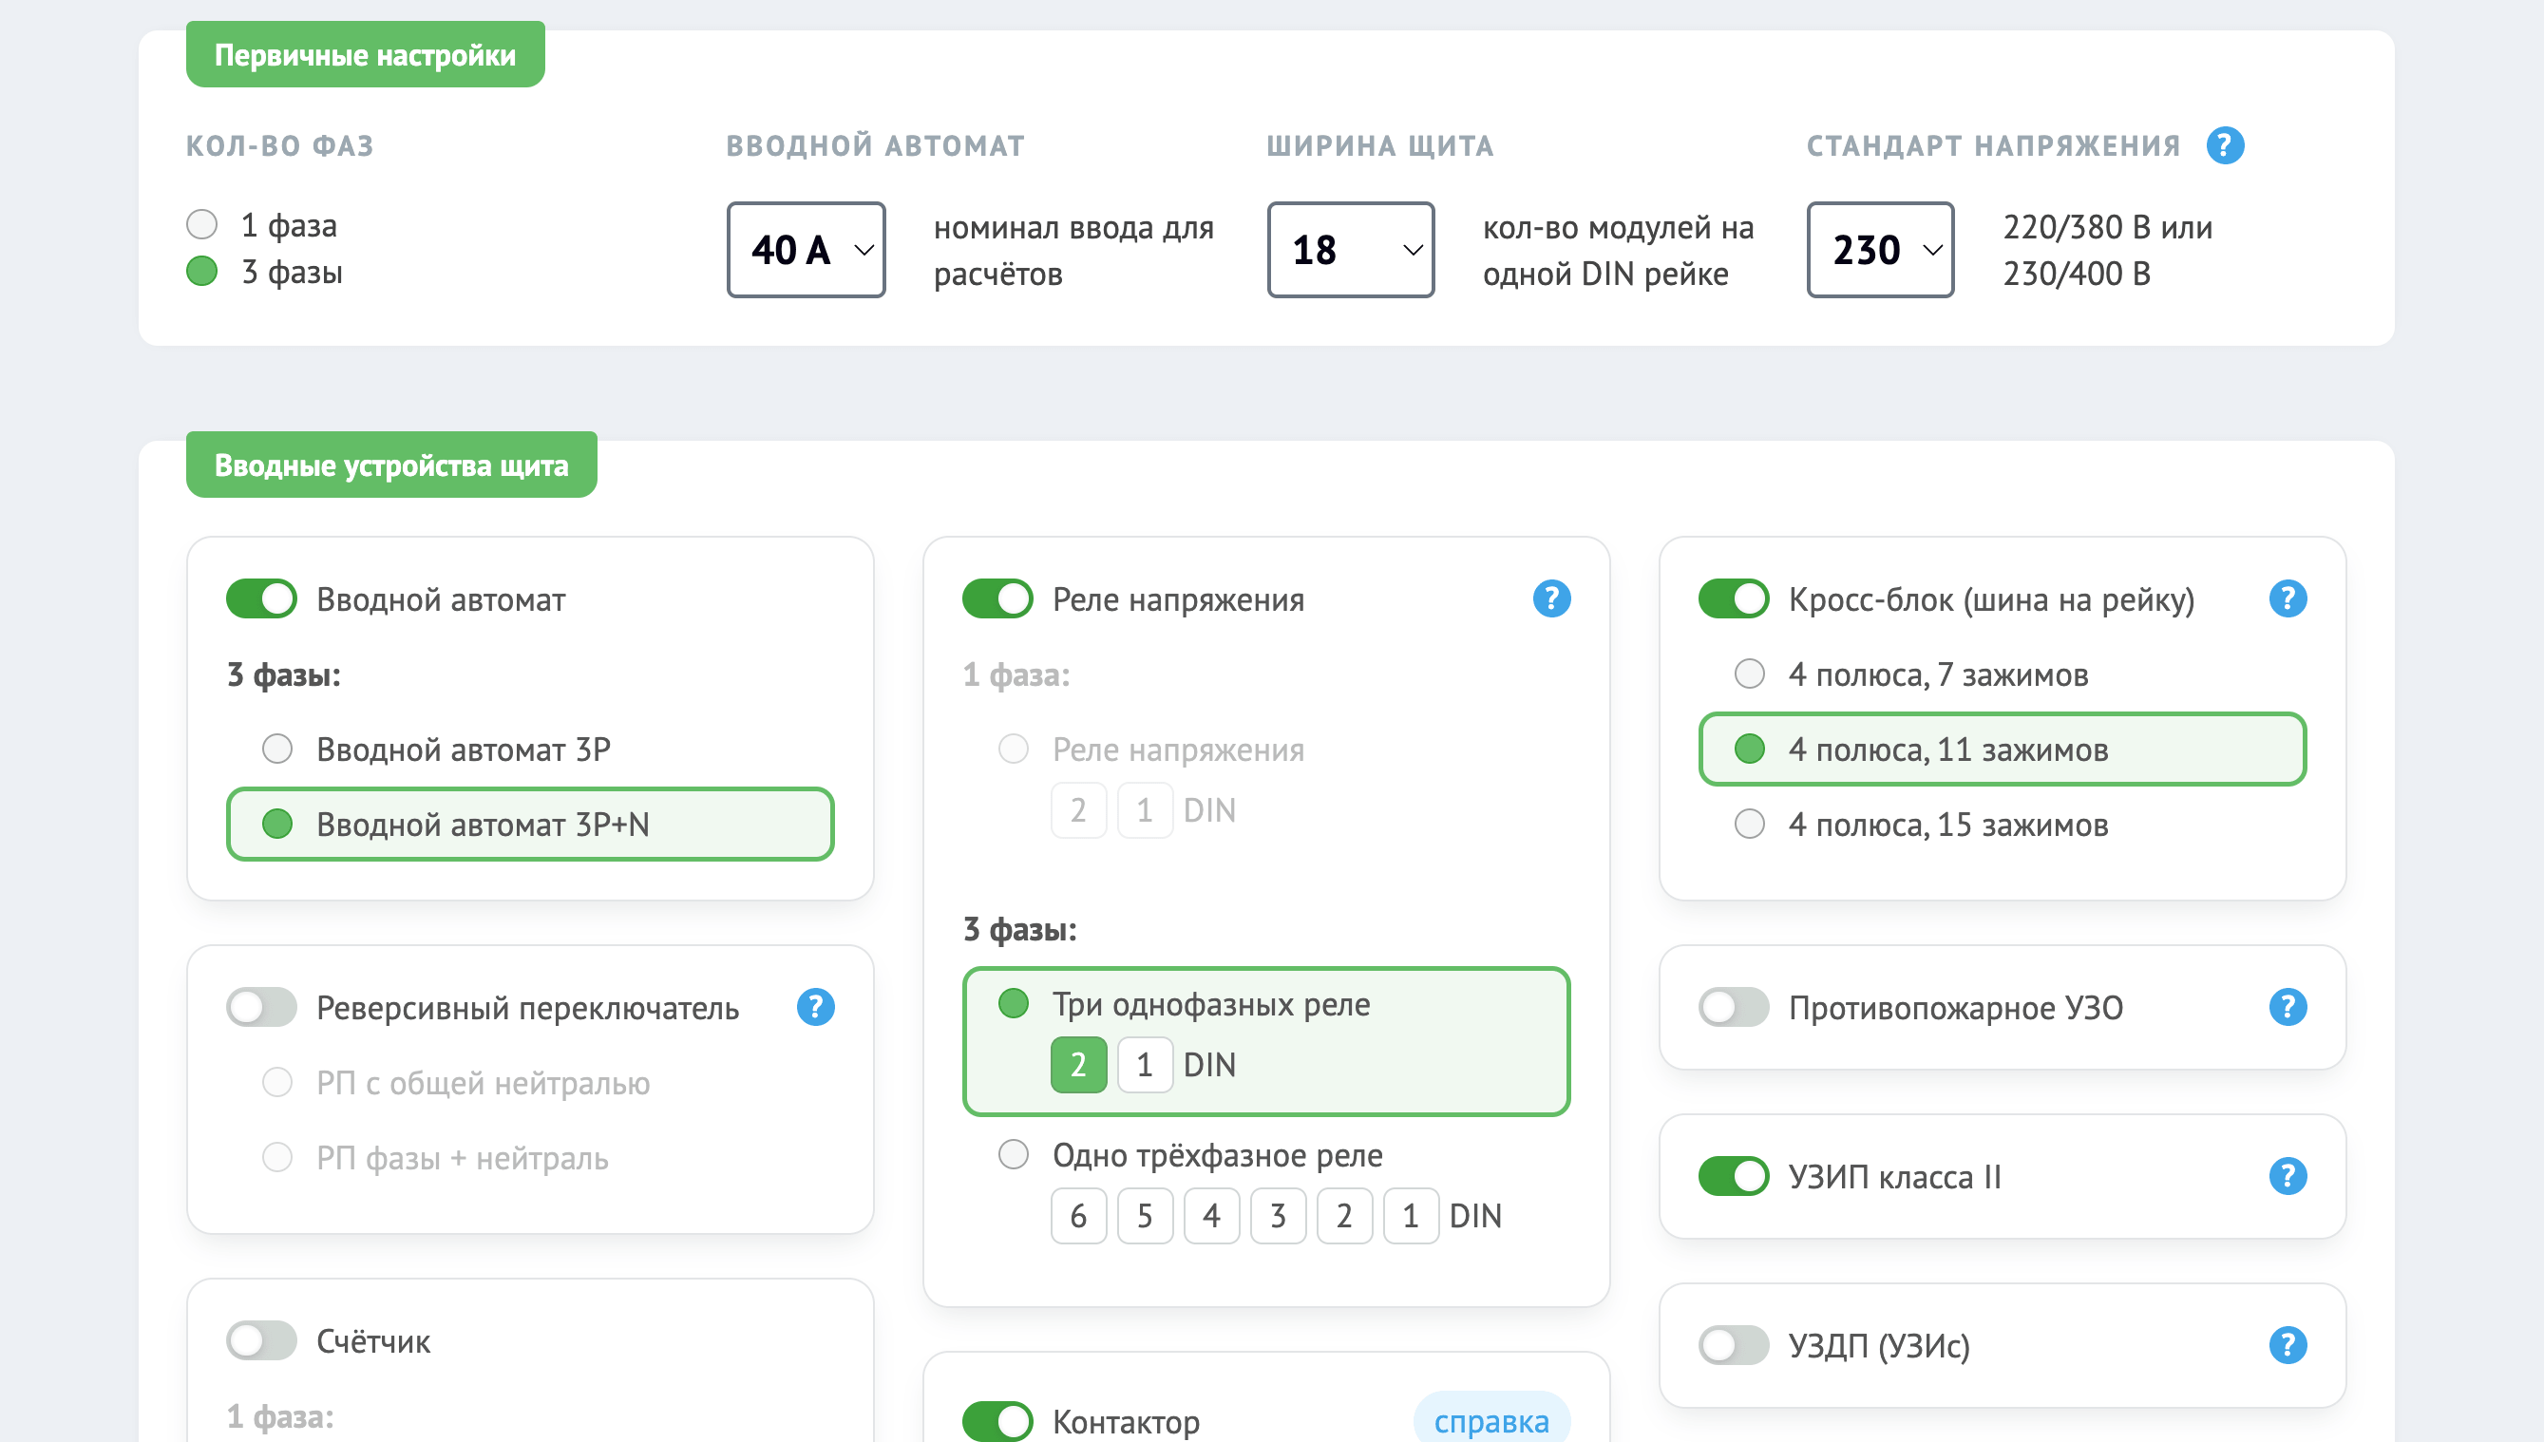Screen dimensions: 2544x1442
Task: Open the 40 A вводной автомат dropdown
Action: click(807, 250)
